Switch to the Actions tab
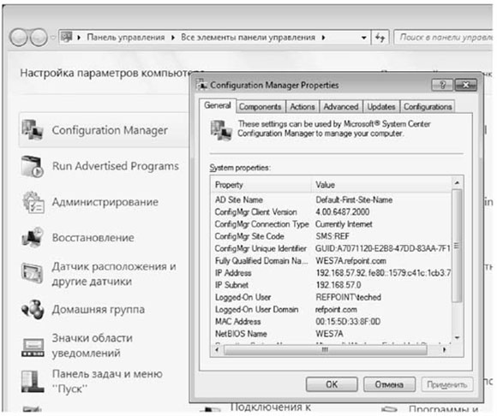The height and width of the screenshot is (416, 497). pos(302,107)
